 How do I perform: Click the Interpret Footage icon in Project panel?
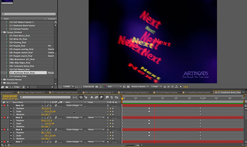click(3, 87)
